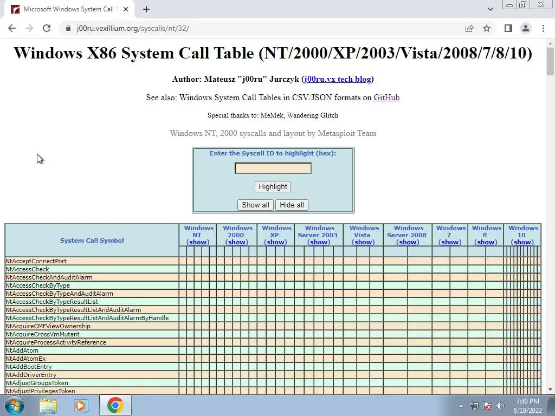This screenshot has width=555, height=416.
Task: Select NtAddDriverEntry row
Action: (x=273, y=375)
